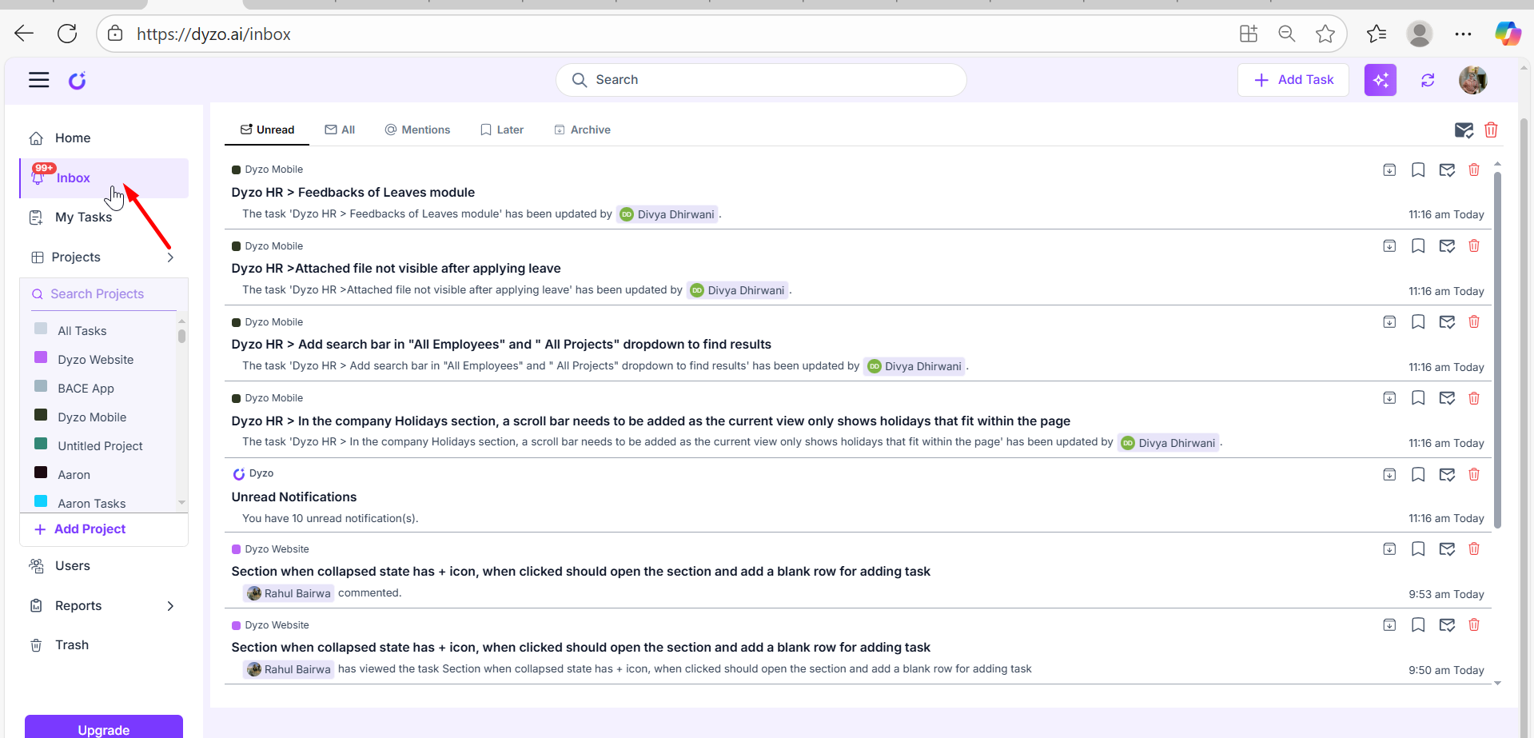Open Rahul Bairwa mention in commented notification
1534x738 pixels.
289,593
